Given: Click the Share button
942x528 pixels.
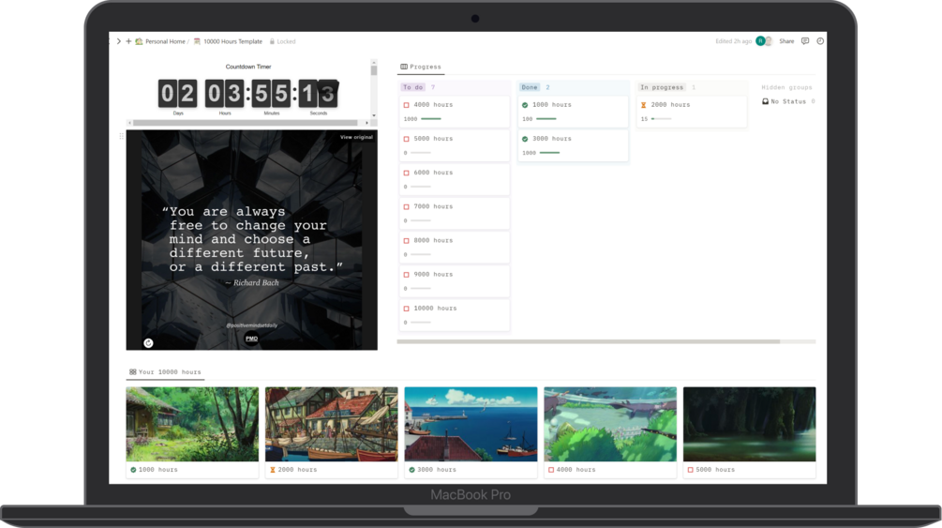Looking at the screenshot, I should click(786, 41).
